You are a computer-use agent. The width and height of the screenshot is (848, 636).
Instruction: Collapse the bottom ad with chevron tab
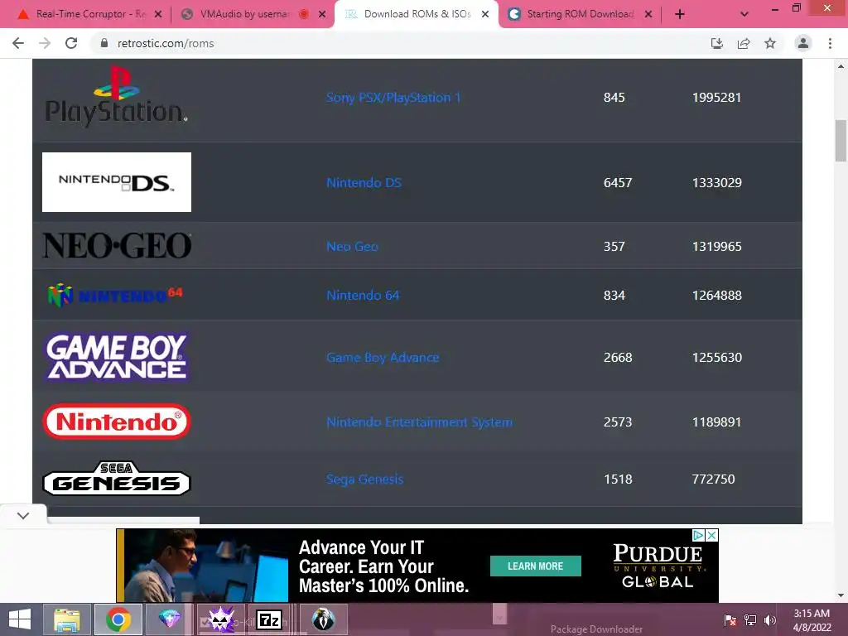23,515
